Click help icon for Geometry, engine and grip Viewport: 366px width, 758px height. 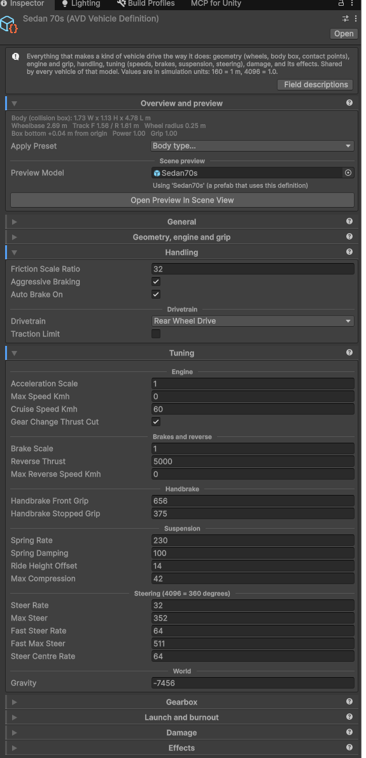coord(349,236)
